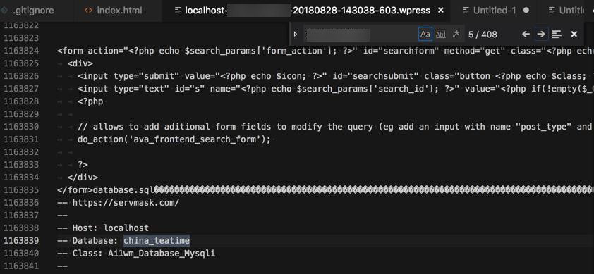Toggle Find in Selection icon
Screen dimensions: 594x274
(x=557, y=35)
